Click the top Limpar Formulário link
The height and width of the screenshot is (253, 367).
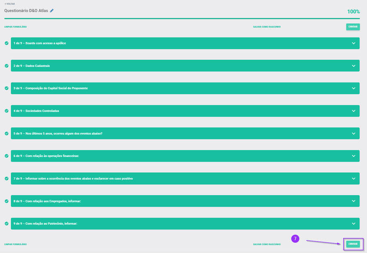pos(15,27)
